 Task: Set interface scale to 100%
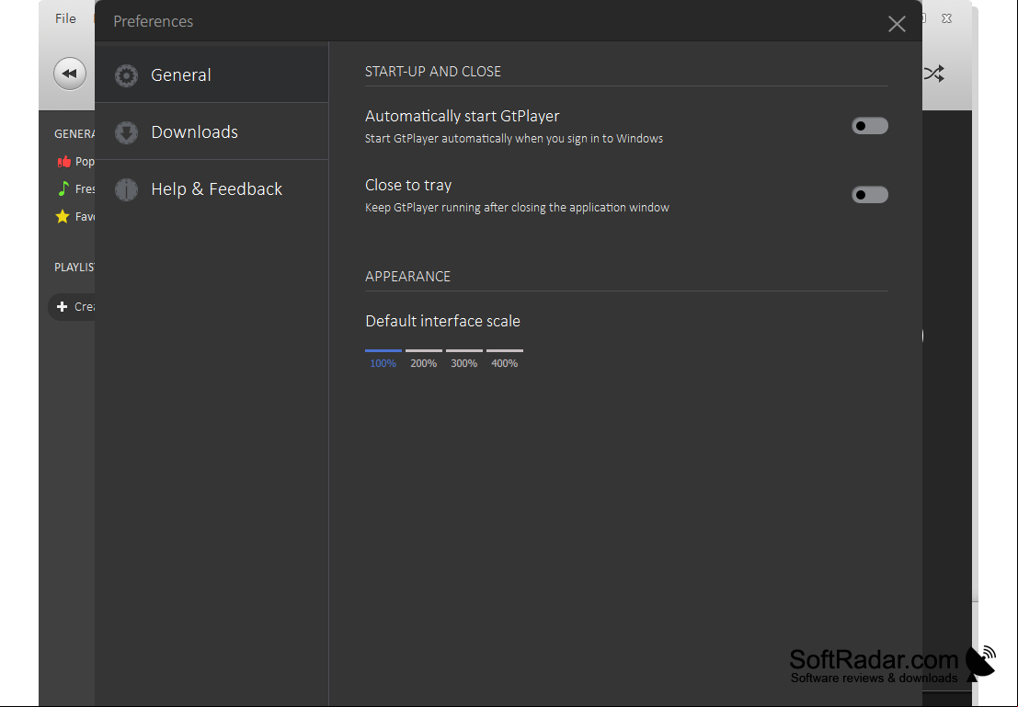coord(383,359)
